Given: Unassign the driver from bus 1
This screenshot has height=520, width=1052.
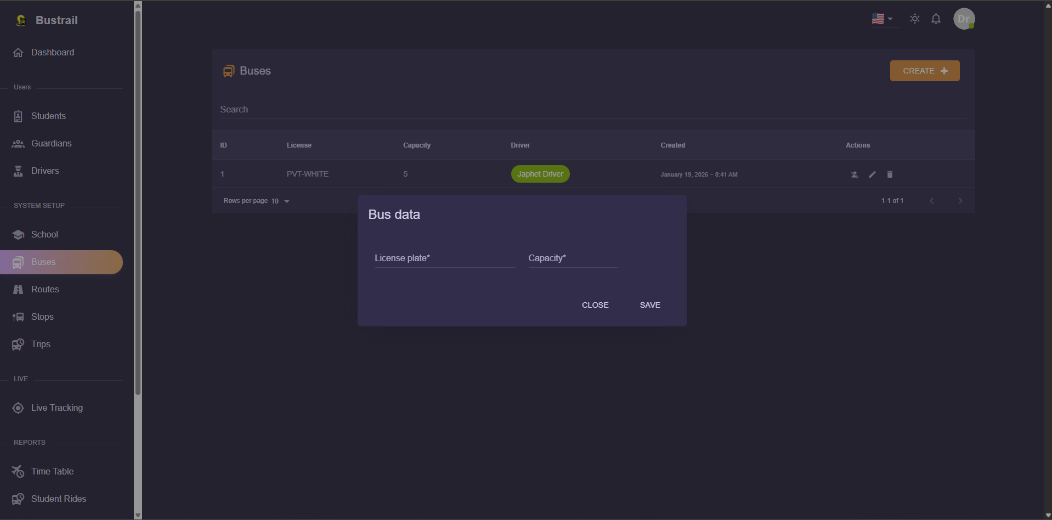Looking at the screenshot, I should [855, 174].
